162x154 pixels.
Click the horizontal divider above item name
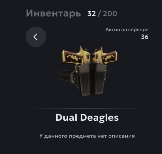pos(87,108)
